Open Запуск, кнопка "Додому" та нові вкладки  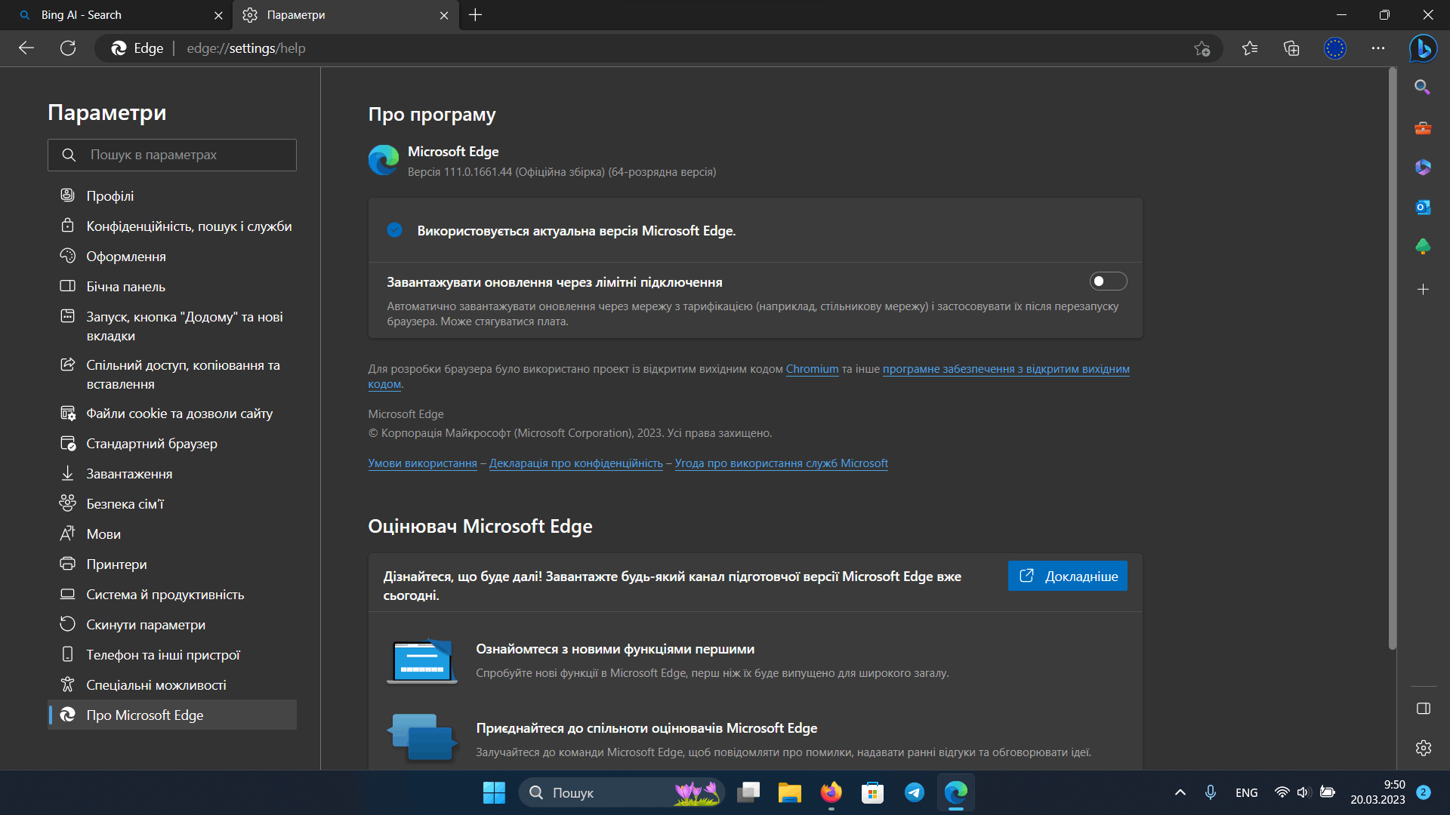(172, 326)
